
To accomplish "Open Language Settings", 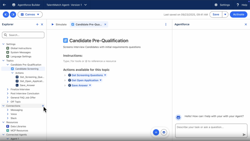I will click(x=21, y=56).
